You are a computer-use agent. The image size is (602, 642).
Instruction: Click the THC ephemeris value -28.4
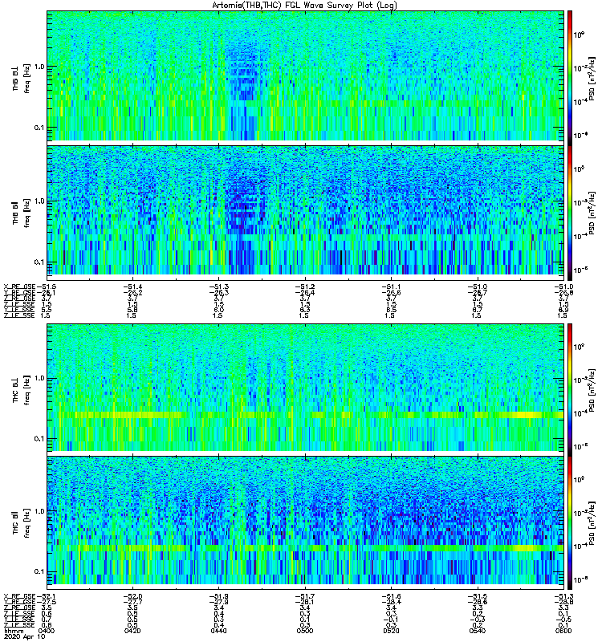point(391,603)
